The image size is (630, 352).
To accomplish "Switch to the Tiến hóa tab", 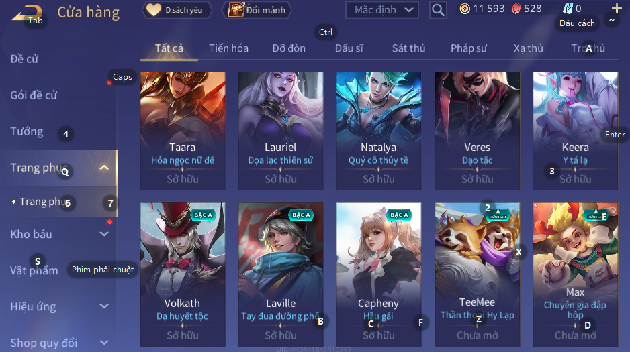I will tap(228, 48).
